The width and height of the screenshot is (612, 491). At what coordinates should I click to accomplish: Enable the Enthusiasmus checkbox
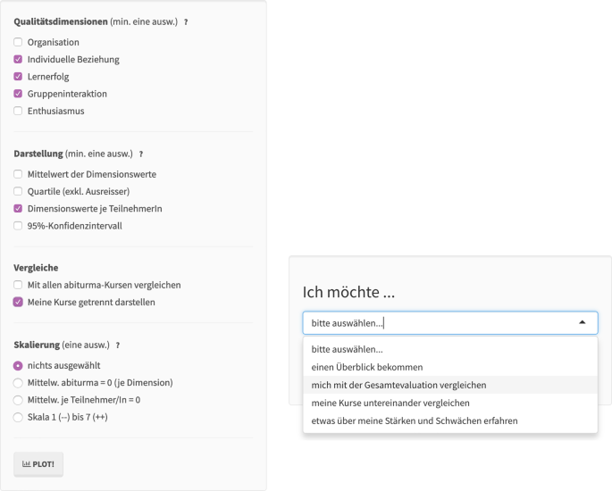coord(18,112)
